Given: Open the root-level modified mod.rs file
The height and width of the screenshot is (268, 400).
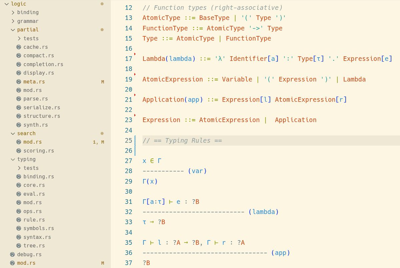Looking at the screenshot, I should 26,263.
